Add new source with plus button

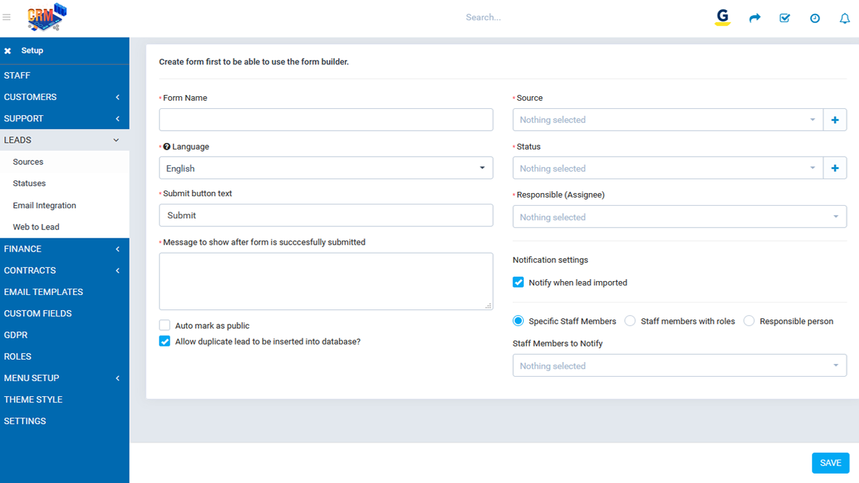(x=834, y=120)
